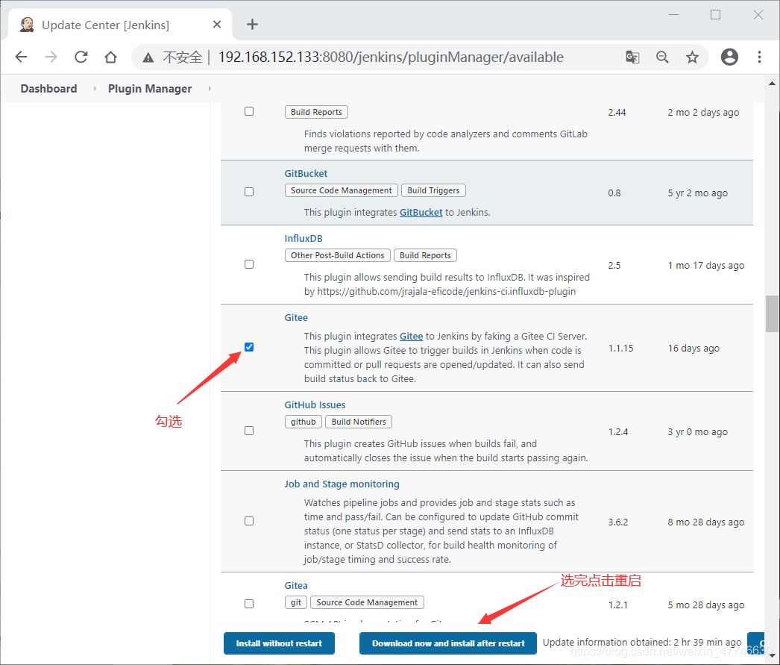Uncheck the Gitee plugin checkbox
Screen dimensions: 780x665
(249, 348)
